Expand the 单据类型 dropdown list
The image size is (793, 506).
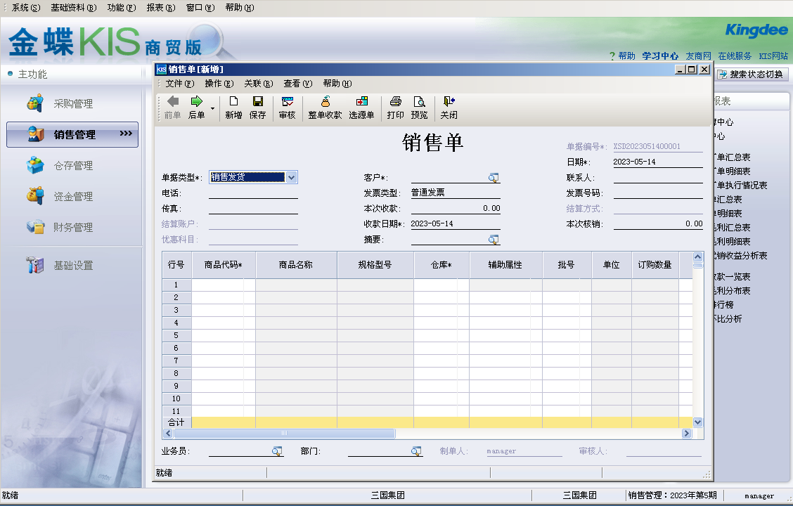click(x=291, y=177)
